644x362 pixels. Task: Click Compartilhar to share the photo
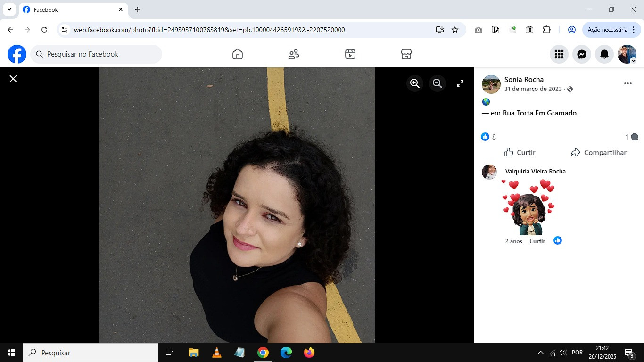tap(599, 152)
